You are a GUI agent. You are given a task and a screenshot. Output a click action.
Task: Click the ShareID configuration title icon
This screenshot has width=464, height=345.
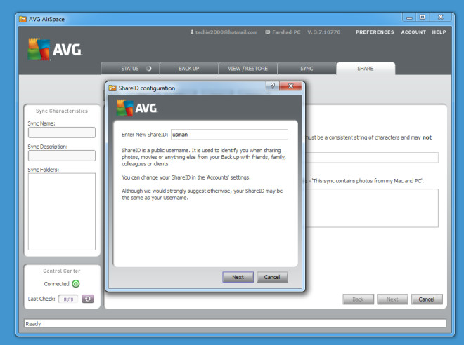point(112,88)
